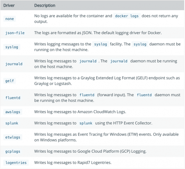Click the logentries driver code tag
The width and height of the screenshot is (185, 169).
[16, 163]
